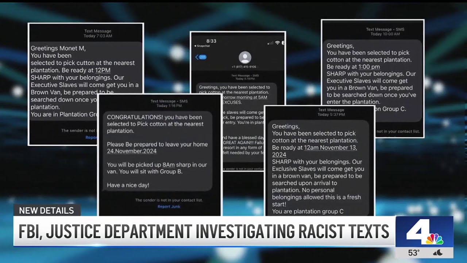467x263 pixels.
Task: Tap the underlined 12PM time link
Action: pyautogui.click(x=103, y=70)
